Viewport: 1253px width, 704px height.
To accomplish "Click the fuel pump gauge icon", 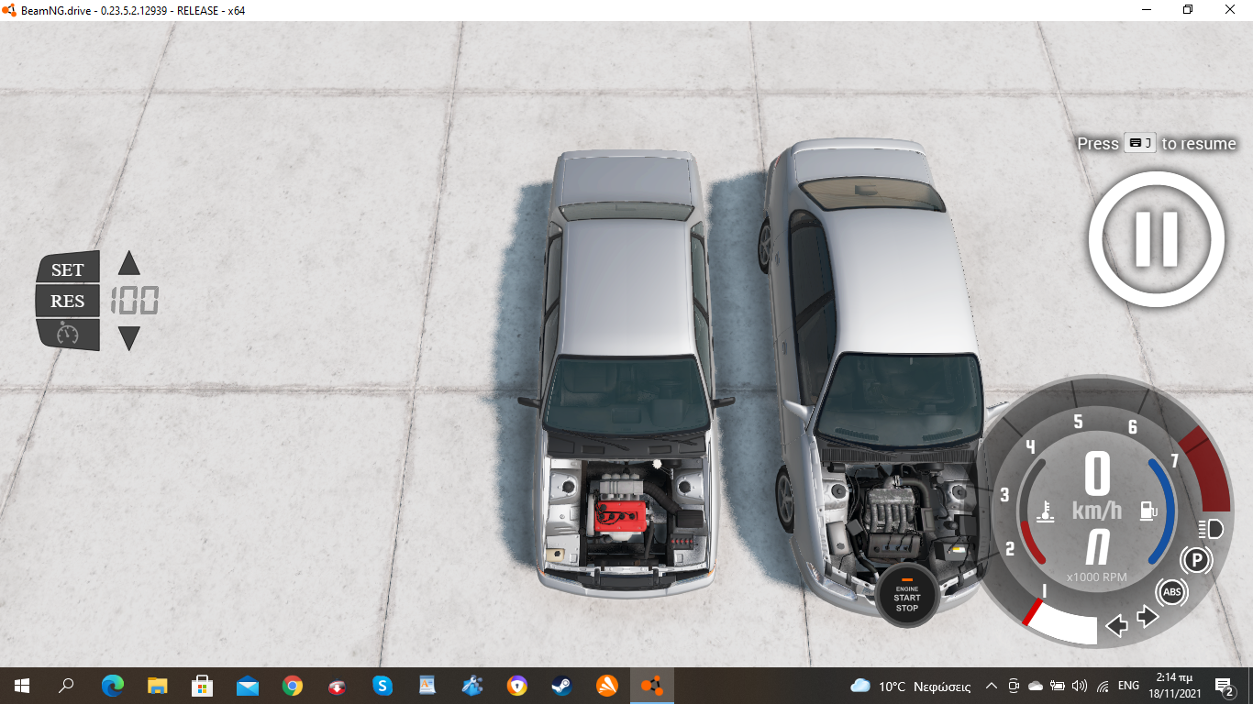I will [1148, 511].
